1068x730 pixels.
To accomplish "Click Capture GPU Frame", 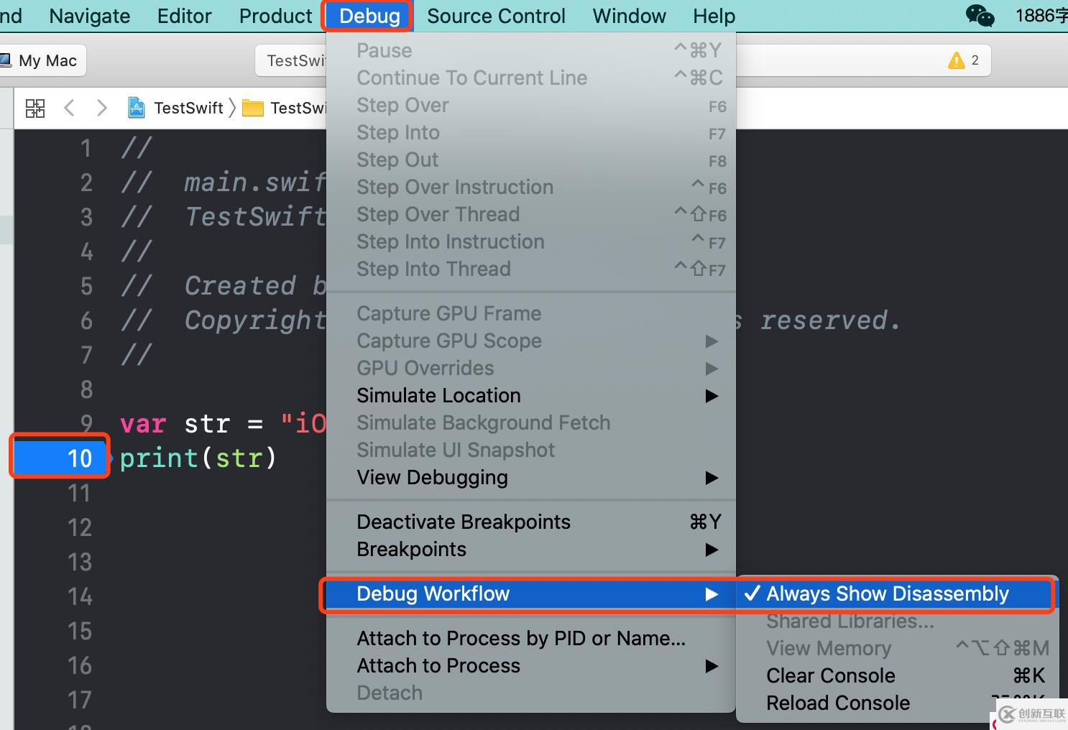I will (x=530, y=313).
